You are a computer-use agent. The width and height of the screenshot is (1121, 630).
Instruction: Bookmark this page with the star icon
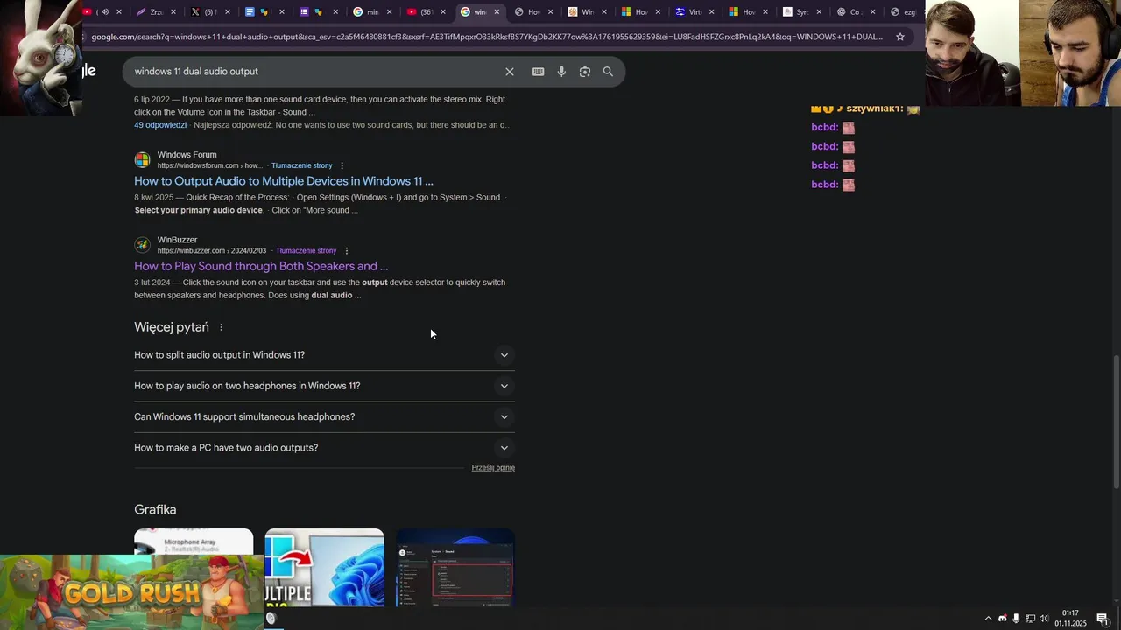coord(899,37)
